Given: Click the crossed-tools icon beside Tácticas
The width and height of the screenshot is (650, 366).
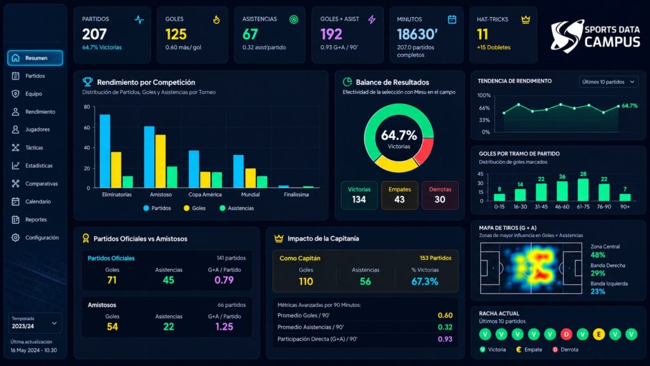Looking at the screenshot, I should [x=15, y=147].
